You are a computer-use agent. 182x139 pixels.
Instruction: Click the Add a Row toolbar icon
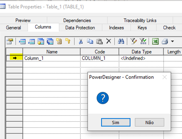pyautogui.click(x=31, y=41)
